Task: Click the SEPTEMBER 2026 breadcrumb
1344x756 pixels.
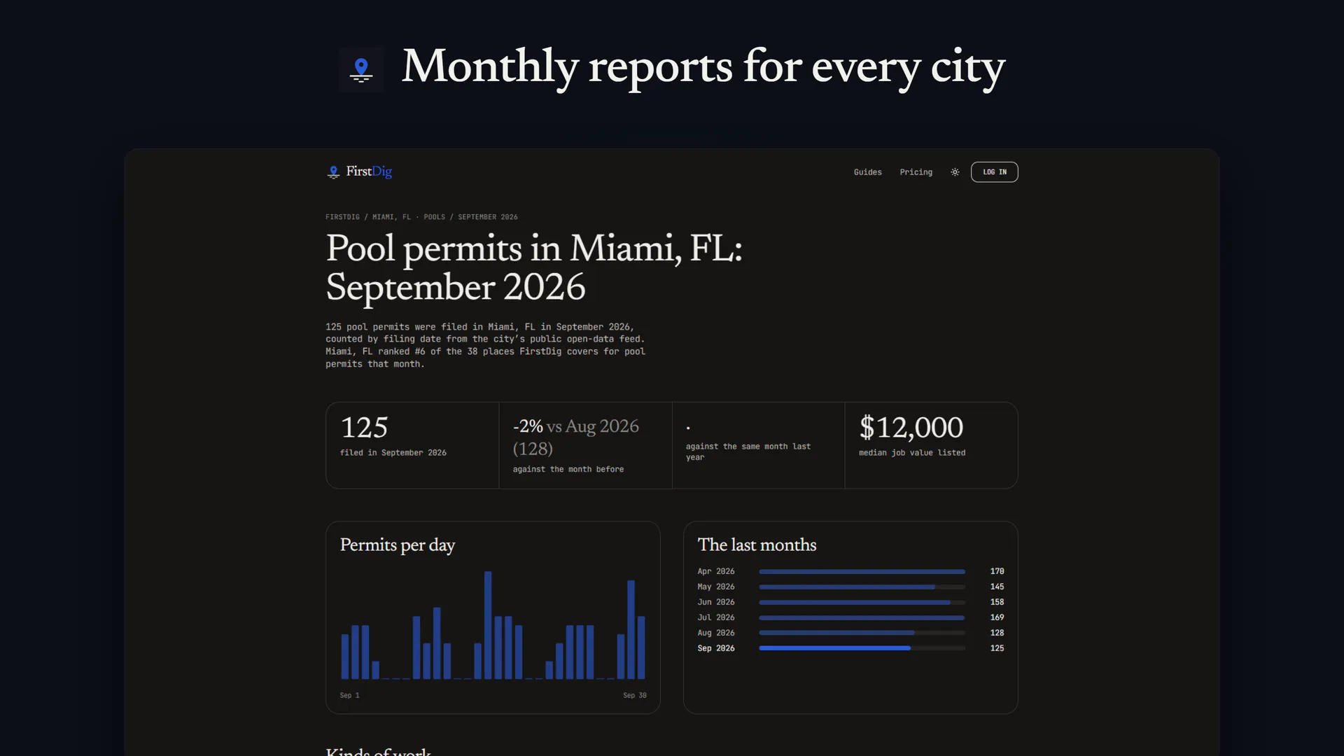Action: pos(488,217)
